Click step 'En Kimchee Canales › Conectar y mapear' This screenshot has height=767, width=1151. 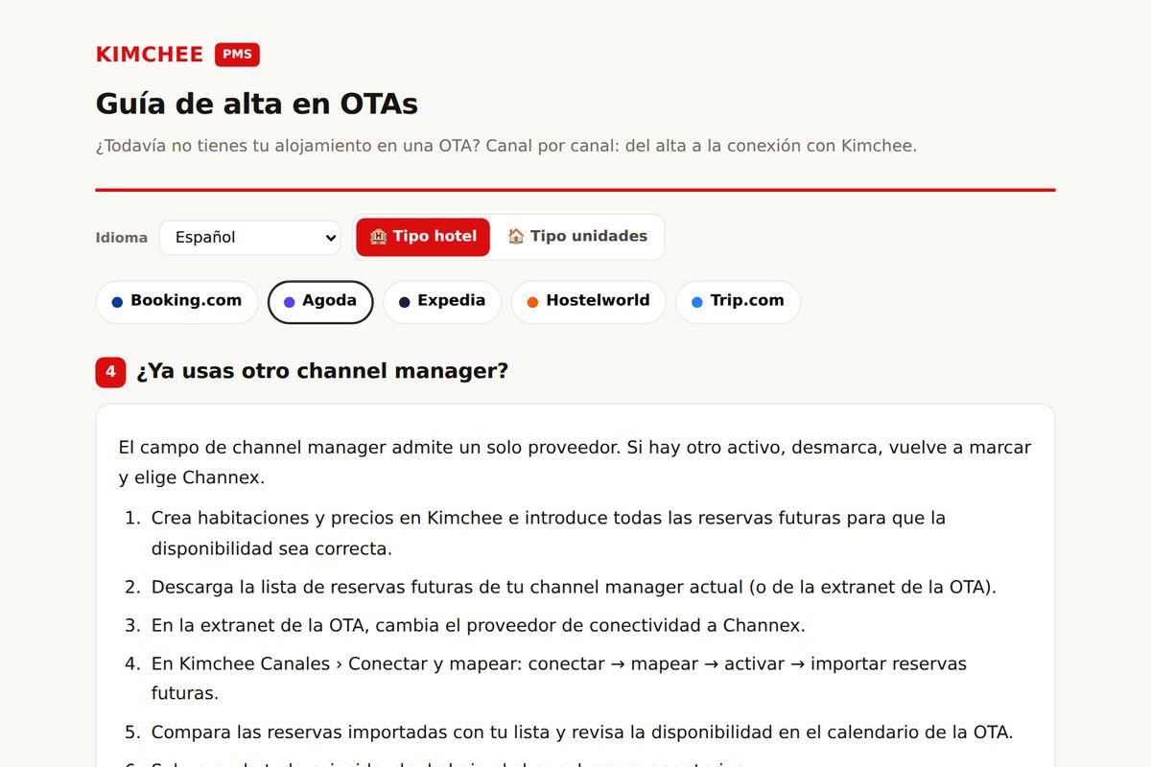click(559, 678)
